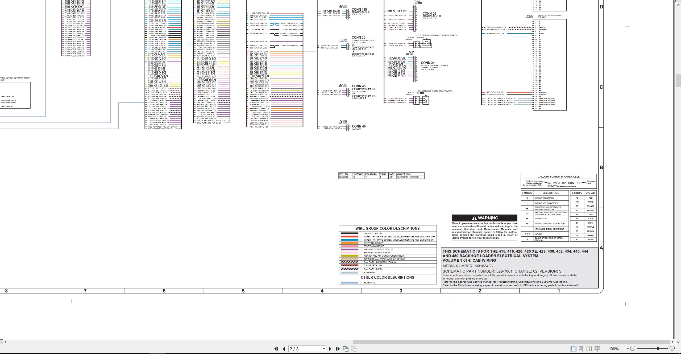Go to the previous page
Screen dimensions: 681x354
(284, 349)
